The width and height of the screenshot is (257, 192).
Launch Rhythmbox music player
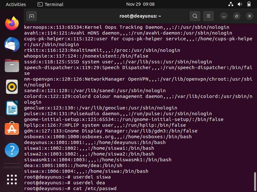pyautogui.click(x=12, y=87)
